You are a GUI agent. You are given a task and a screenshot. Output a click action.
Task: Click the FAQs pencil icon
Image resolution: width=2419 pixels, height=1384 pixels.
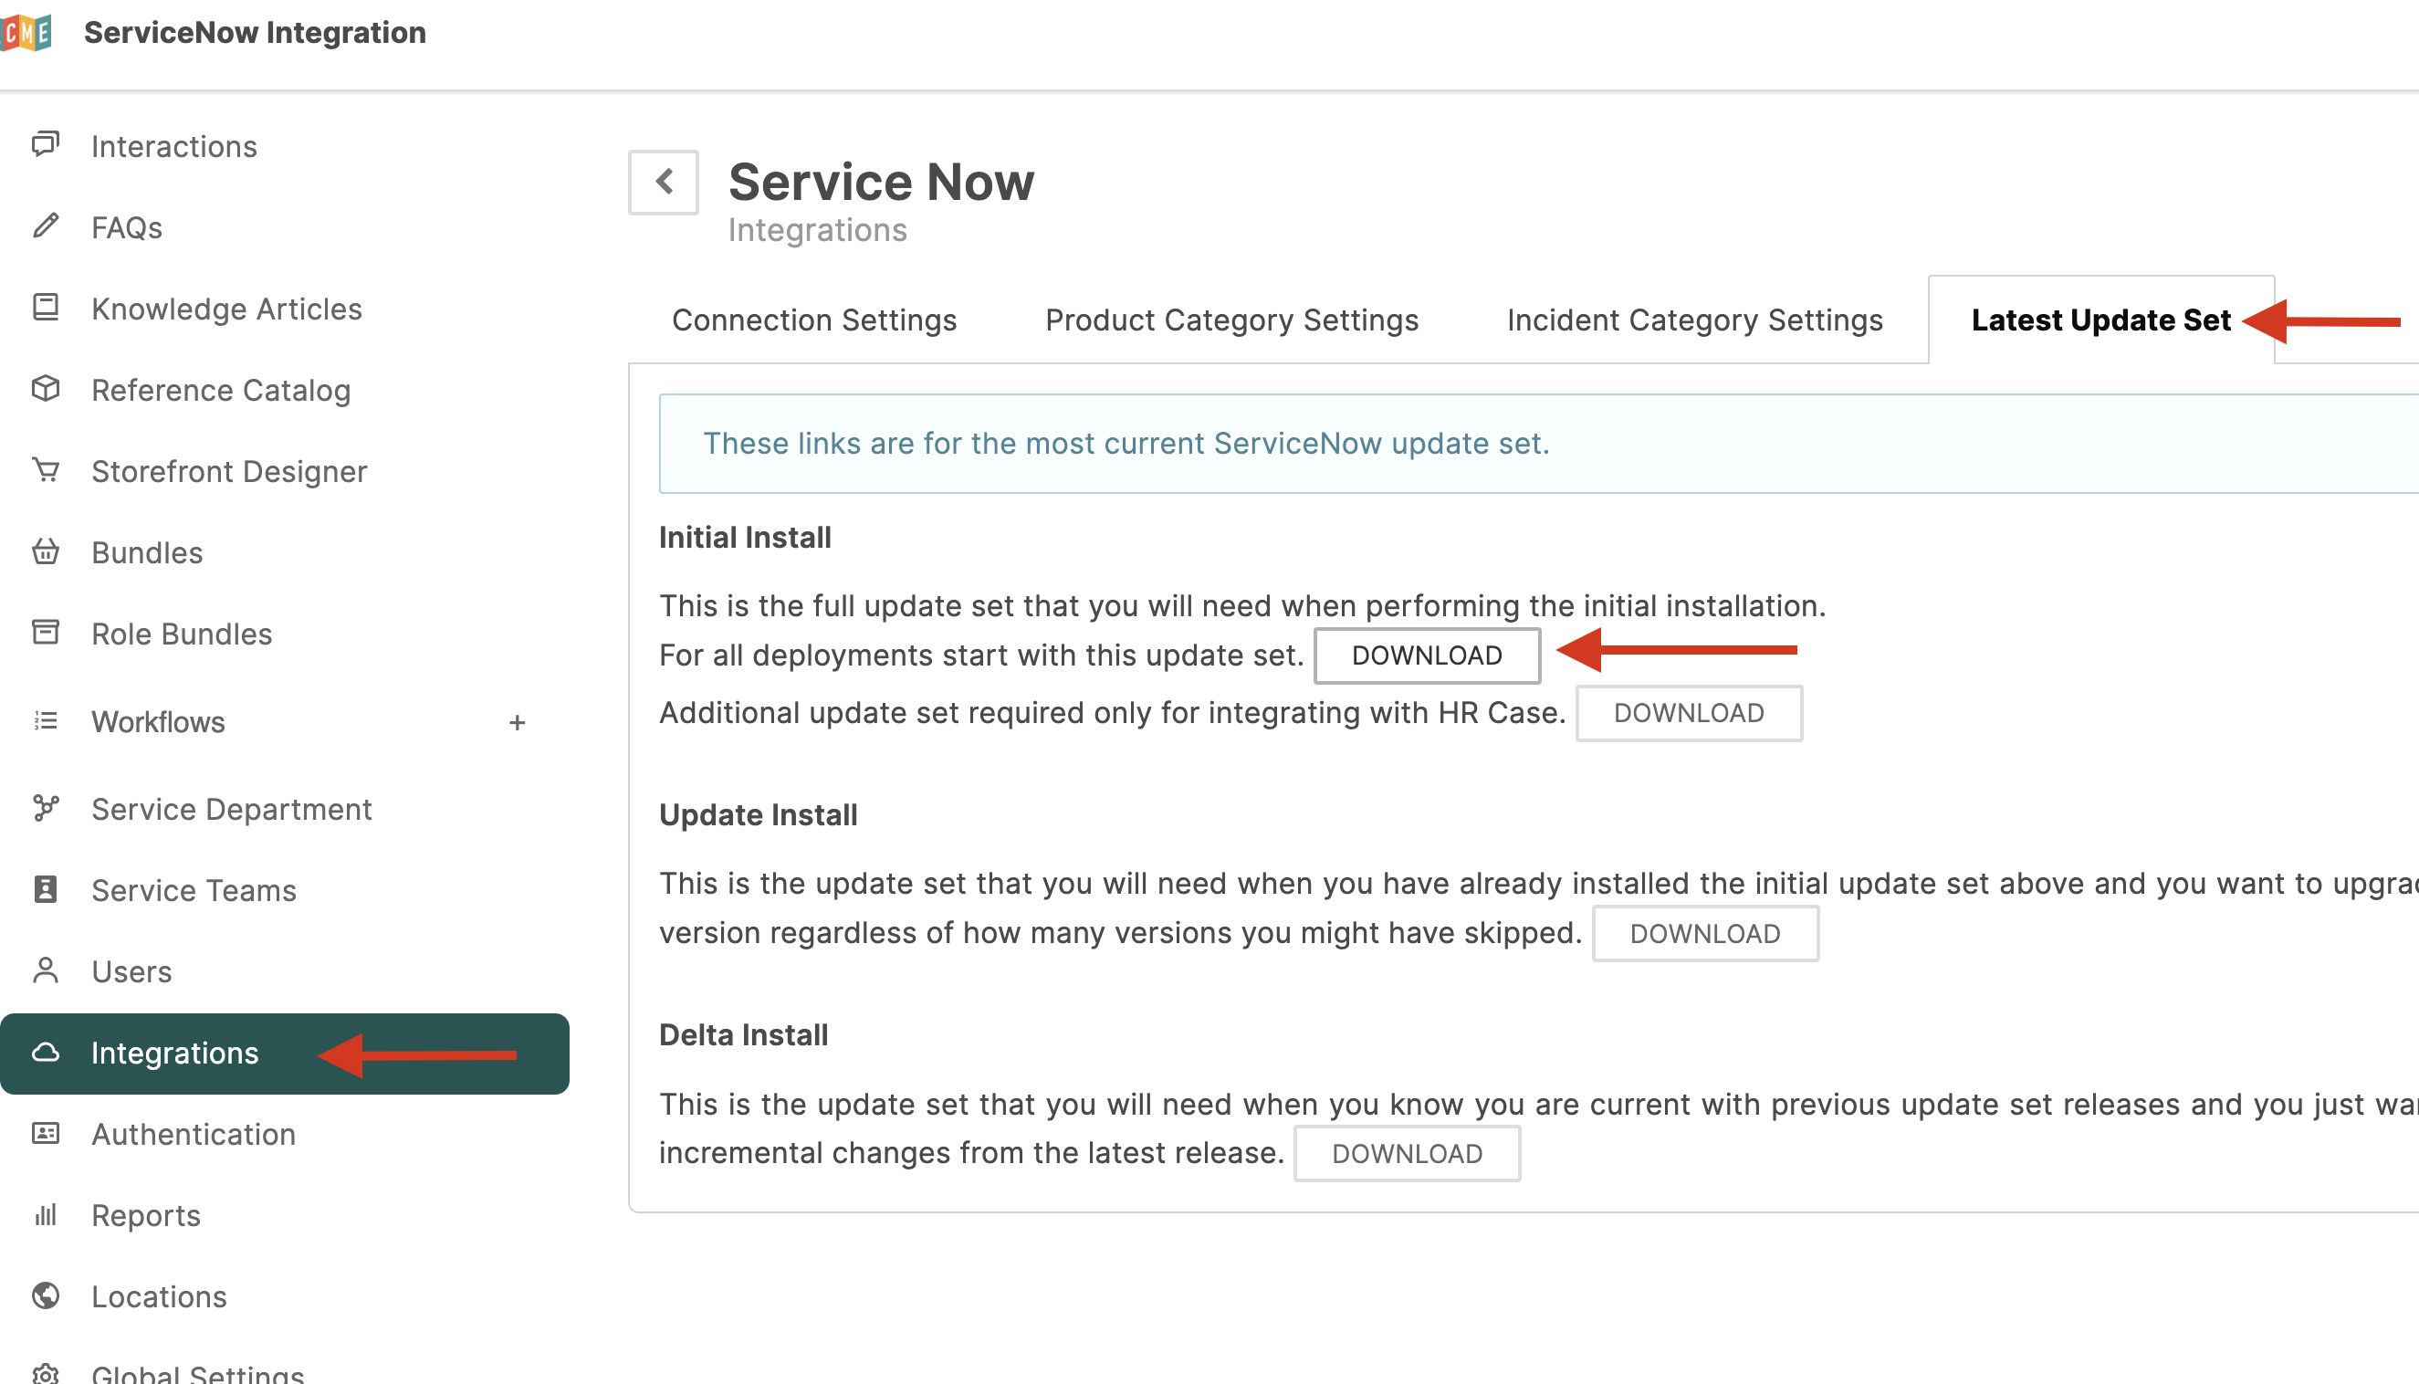pos(46,227)
